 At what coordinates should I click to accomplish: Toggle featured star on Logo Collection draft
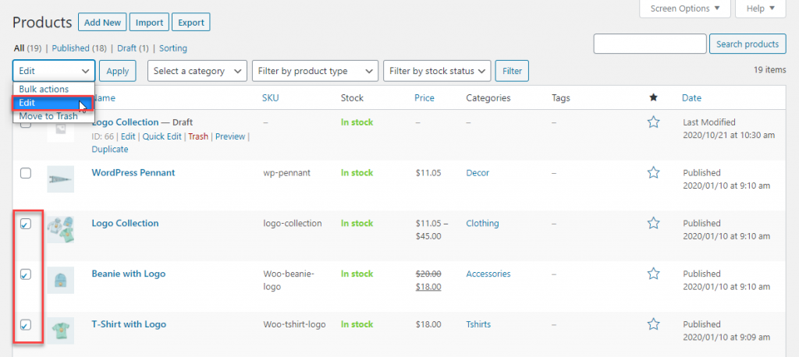pos(654,122)
